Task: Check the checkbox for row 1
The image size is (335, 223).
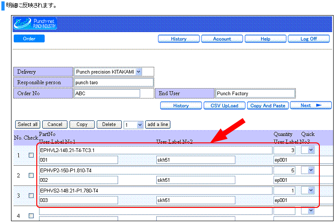Action: pyautogui.click(x=31, y=155)
